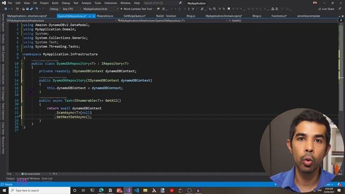Open Cortana circle icon in taskbar
Screen dimensions: 345x194
coord(74,190)
